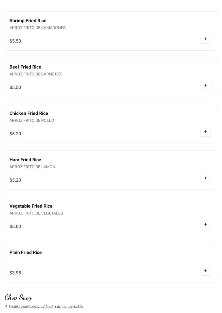
Task: Click the $3.95 price of Plain Fried Rice
Action: click(x=15, y=273)
